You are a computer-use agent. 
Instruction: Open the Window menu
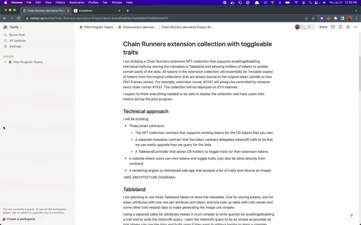click(x=117, y=3)
